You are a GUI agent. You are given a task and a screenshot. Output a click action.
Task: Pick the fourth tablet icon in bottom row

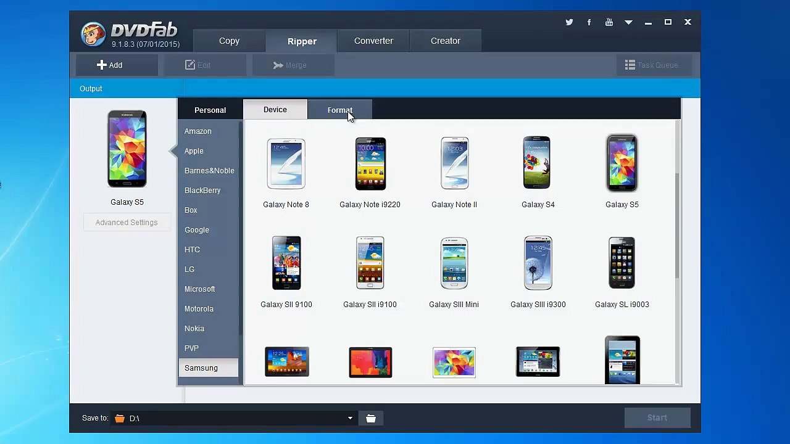point(538,362)
